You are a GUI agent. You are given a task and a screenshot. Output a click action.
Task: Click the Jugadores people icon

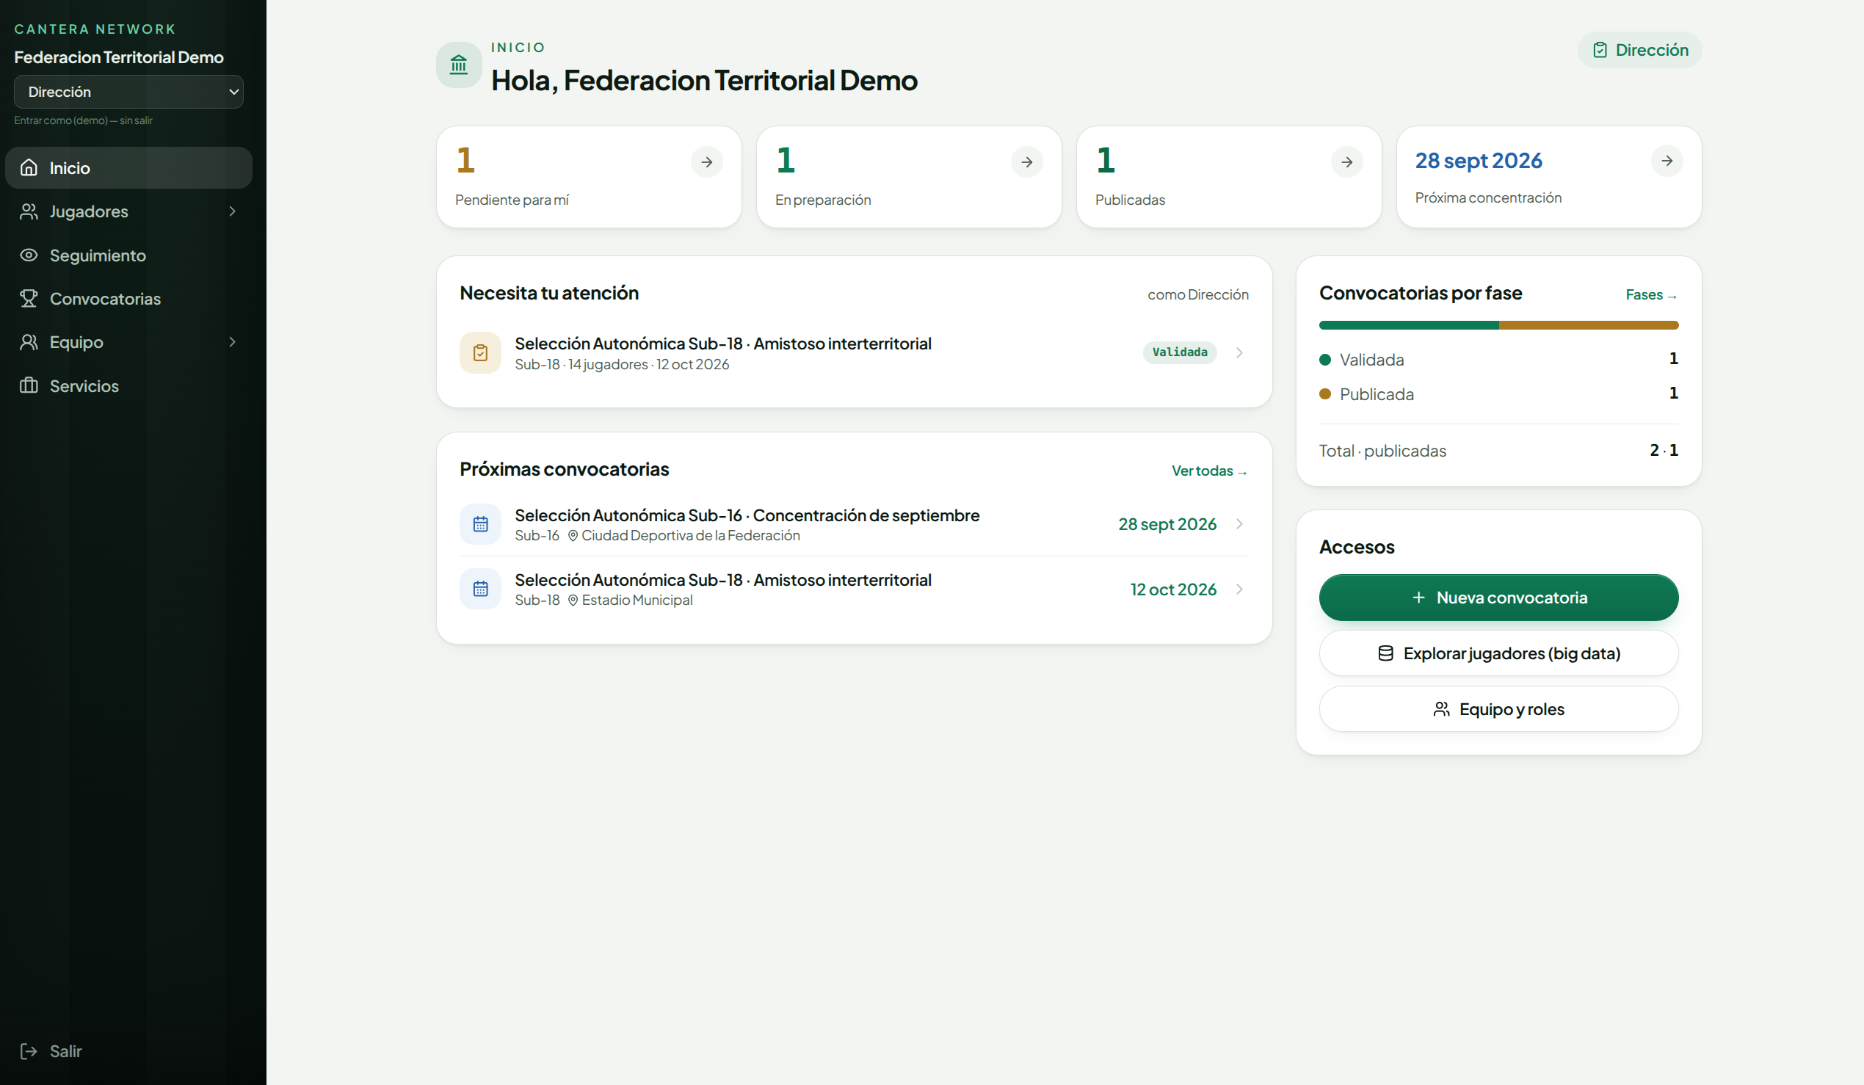(x=29, y=211)
